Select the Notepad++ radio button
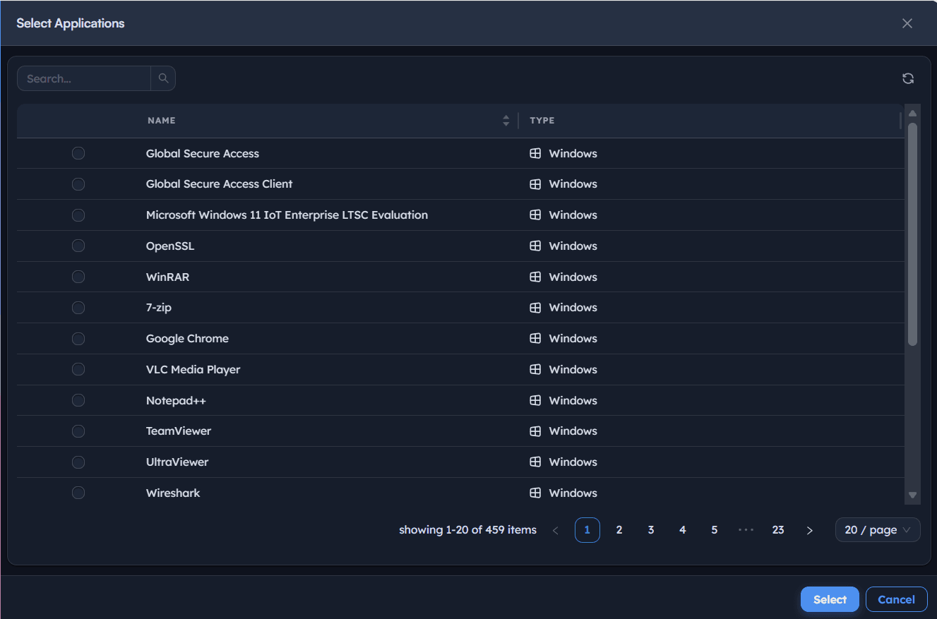This screenshot has width=937, height=619. (78, 400)
